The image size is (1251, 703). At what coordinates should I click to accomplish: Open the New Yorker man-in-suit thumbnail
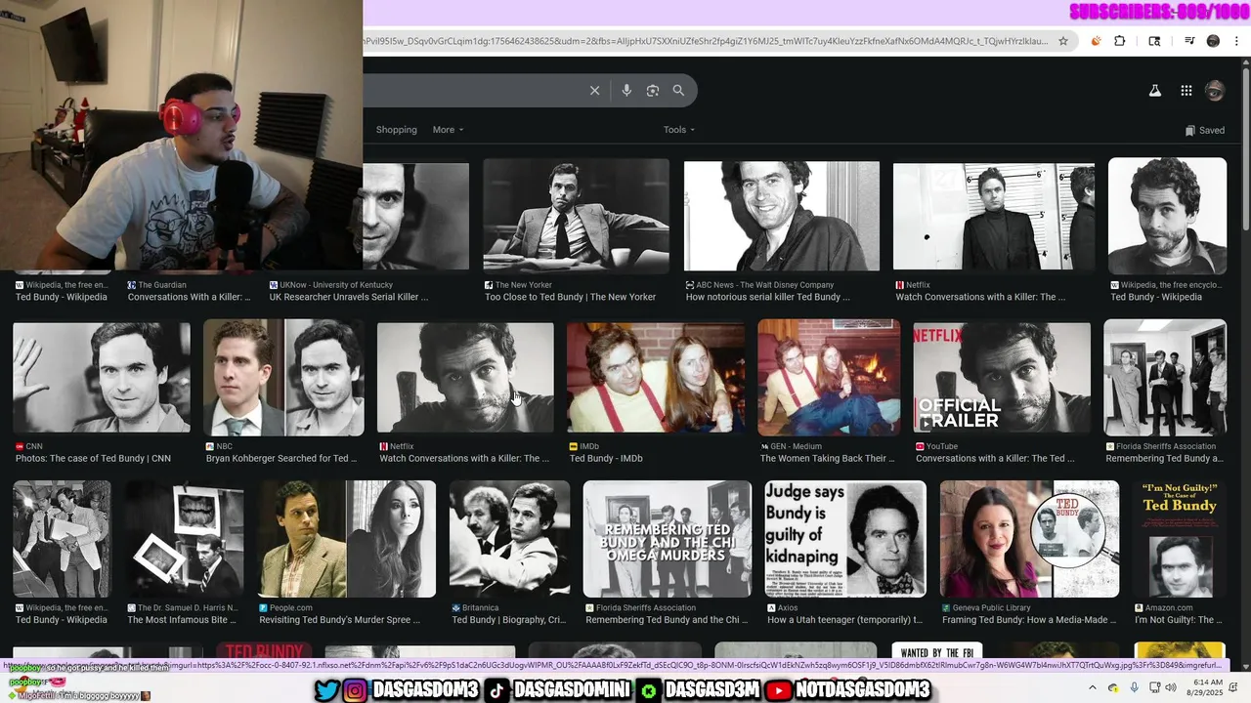[577, 215]
